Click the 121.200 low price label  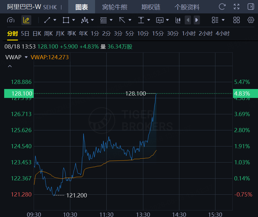tap(77, 195)
